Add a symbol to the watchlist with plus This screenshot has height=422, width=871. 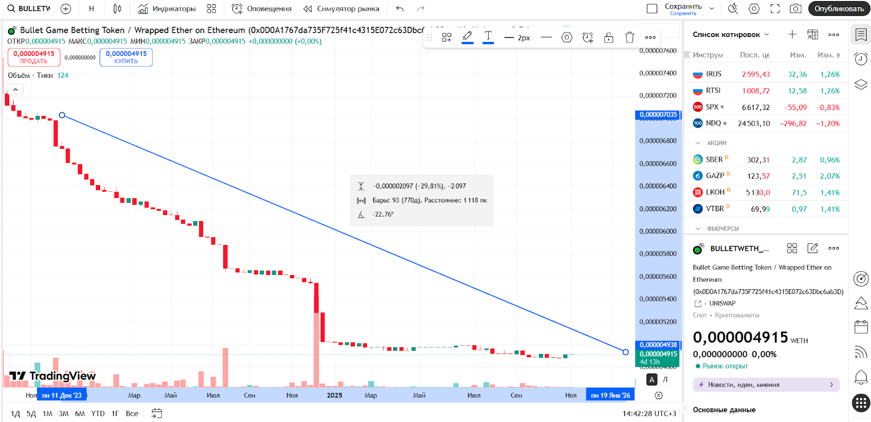[792, 34]
